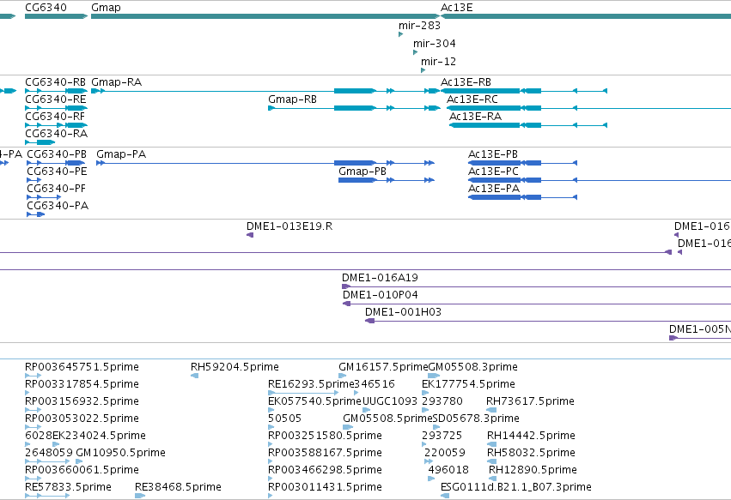Select EST SD05678.3prime
Screen dimensions: 731x500
[476, 419]
